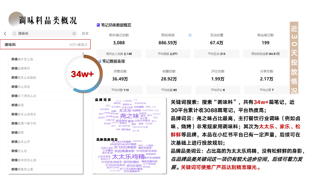
Task: Click the 品牌词云 heading
Action: pyautogui.click(x=103, y=100)
